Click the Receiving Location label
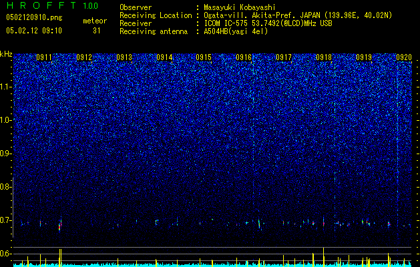 pyautogui.click(x=156, y=15)
